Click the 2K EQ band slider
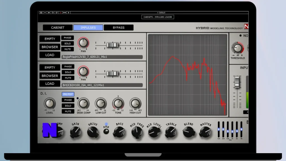Screen dimensions: 286x161 pos(237,129)
